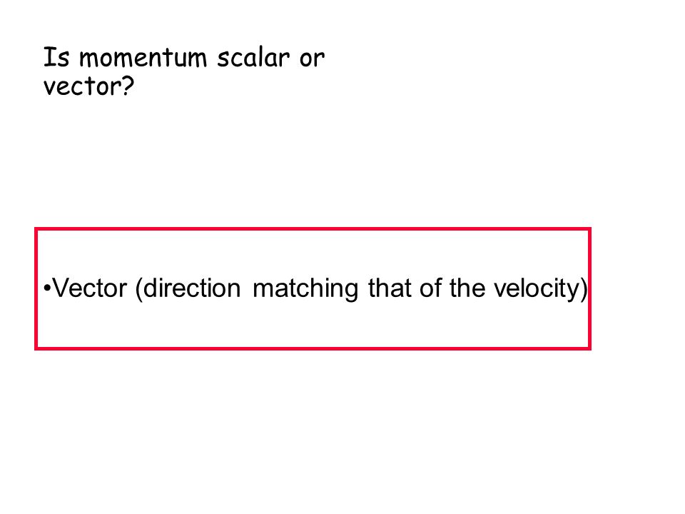Click the bullet point before "Vector"
The height and width of the screenshot is (514, 685).
tap(47, 288)
